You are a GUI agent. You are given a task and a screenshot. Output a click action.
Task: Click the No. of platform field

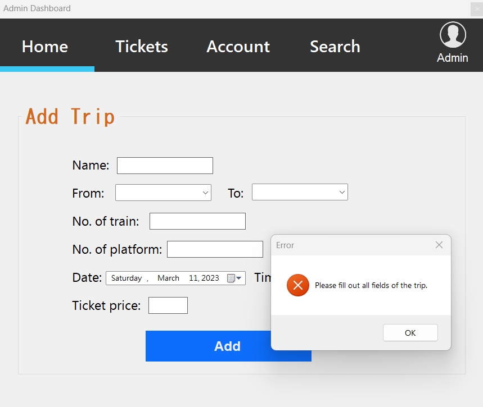[x=215, y=249]
